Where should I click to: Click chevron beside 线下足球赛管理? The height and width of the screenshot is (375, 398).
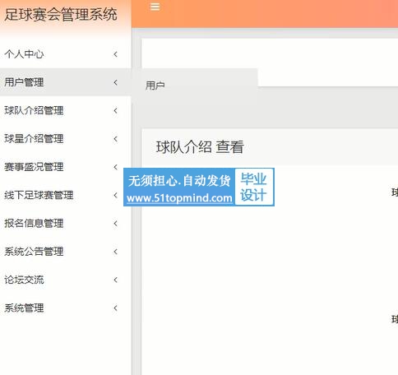tap(116, 195)
